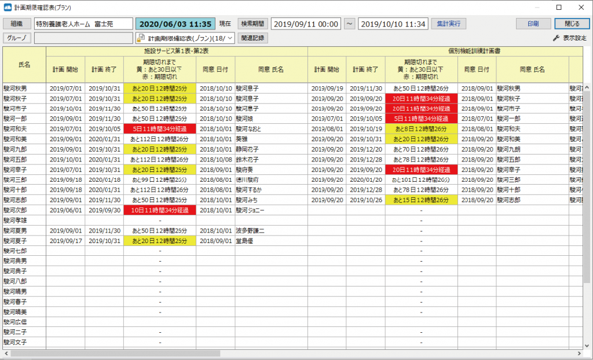The image size is (593, 360).
Task: Click the empty group name field
Action: [x=83, y=38]
